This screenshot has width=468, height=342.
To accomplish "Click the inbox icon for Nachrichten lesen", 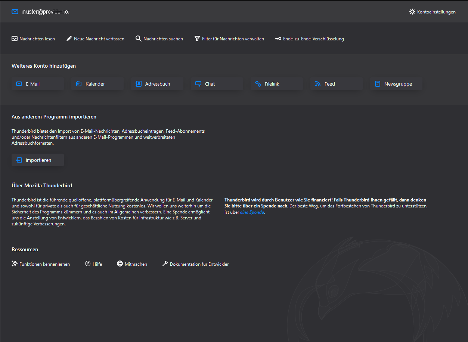I will pos(15,38).
